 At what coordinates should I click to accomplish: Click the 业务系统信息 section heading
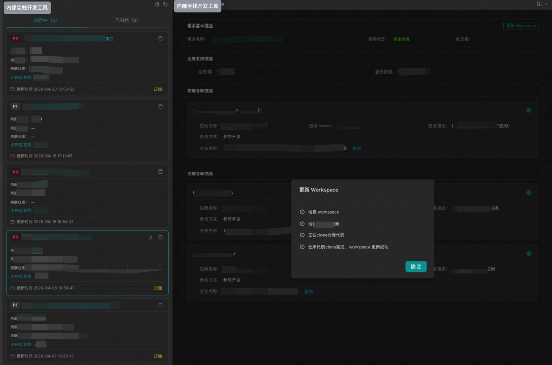coord(200,59)
